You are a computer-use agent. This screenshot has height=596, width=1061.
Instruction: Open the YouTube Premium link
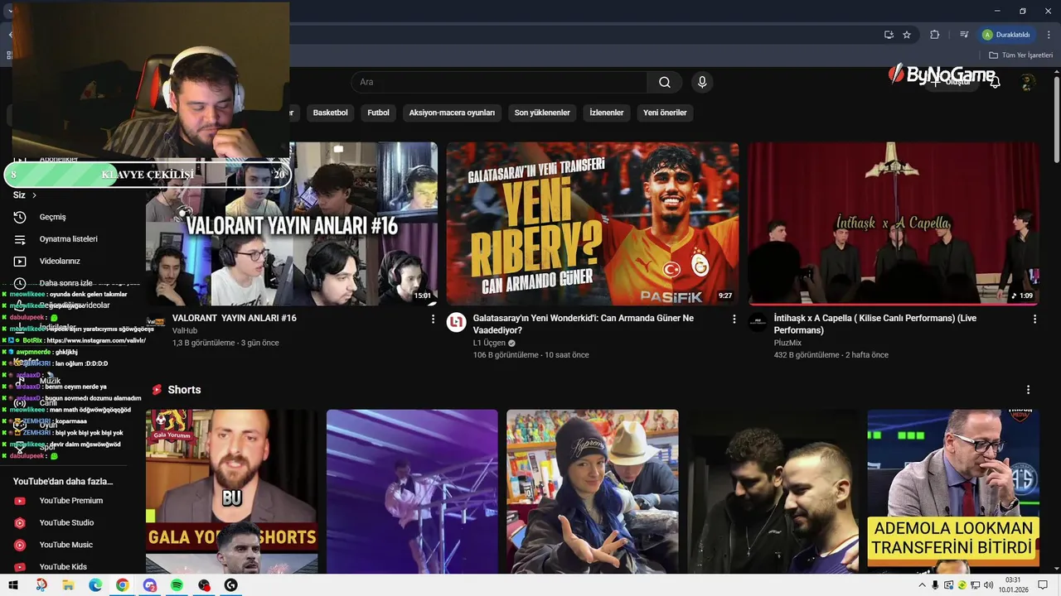71,501
